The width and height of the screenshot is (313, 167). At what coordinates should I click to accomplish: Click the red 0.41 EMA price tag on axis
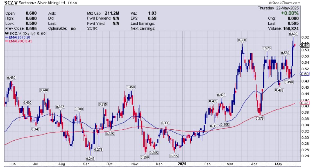point(305,103)
